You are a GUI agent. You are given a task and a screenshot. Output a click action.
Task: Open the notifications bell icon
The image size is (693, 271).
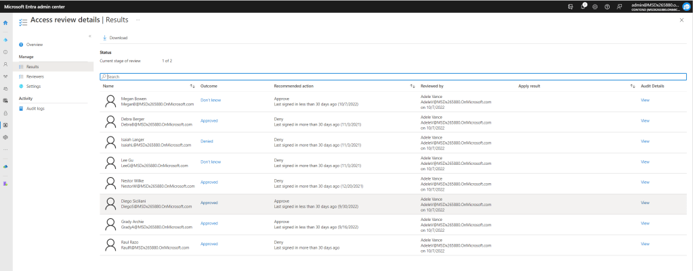point(583,6)
